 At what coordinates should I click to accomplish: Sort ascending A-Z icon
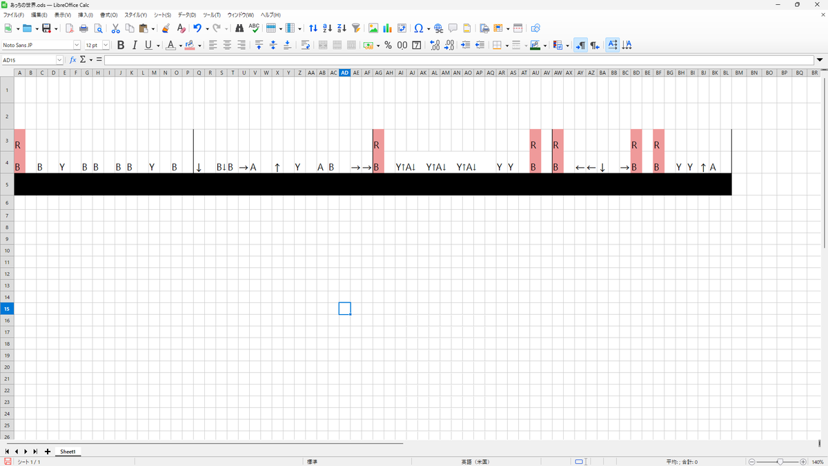click(x=328, y=28)
